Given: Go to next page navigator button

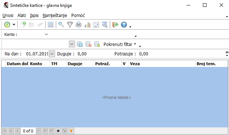Looking at the screenshot, I should [x=45, y=131].
